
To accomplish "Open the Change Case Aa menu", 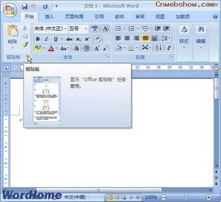I will point(65,48).
